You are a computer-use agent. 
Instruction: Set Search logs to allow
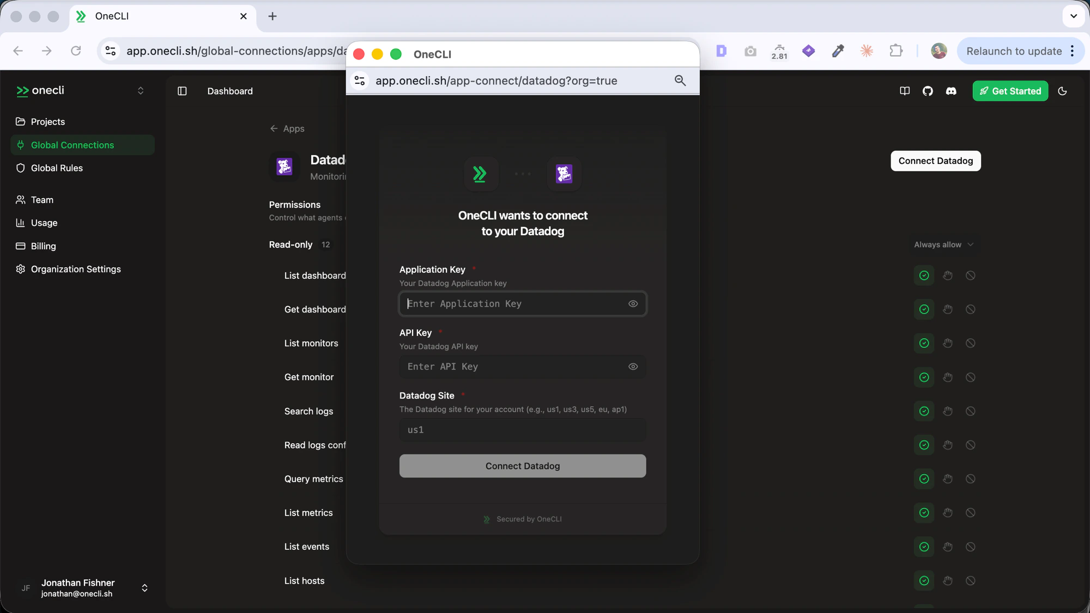point(924,411)
